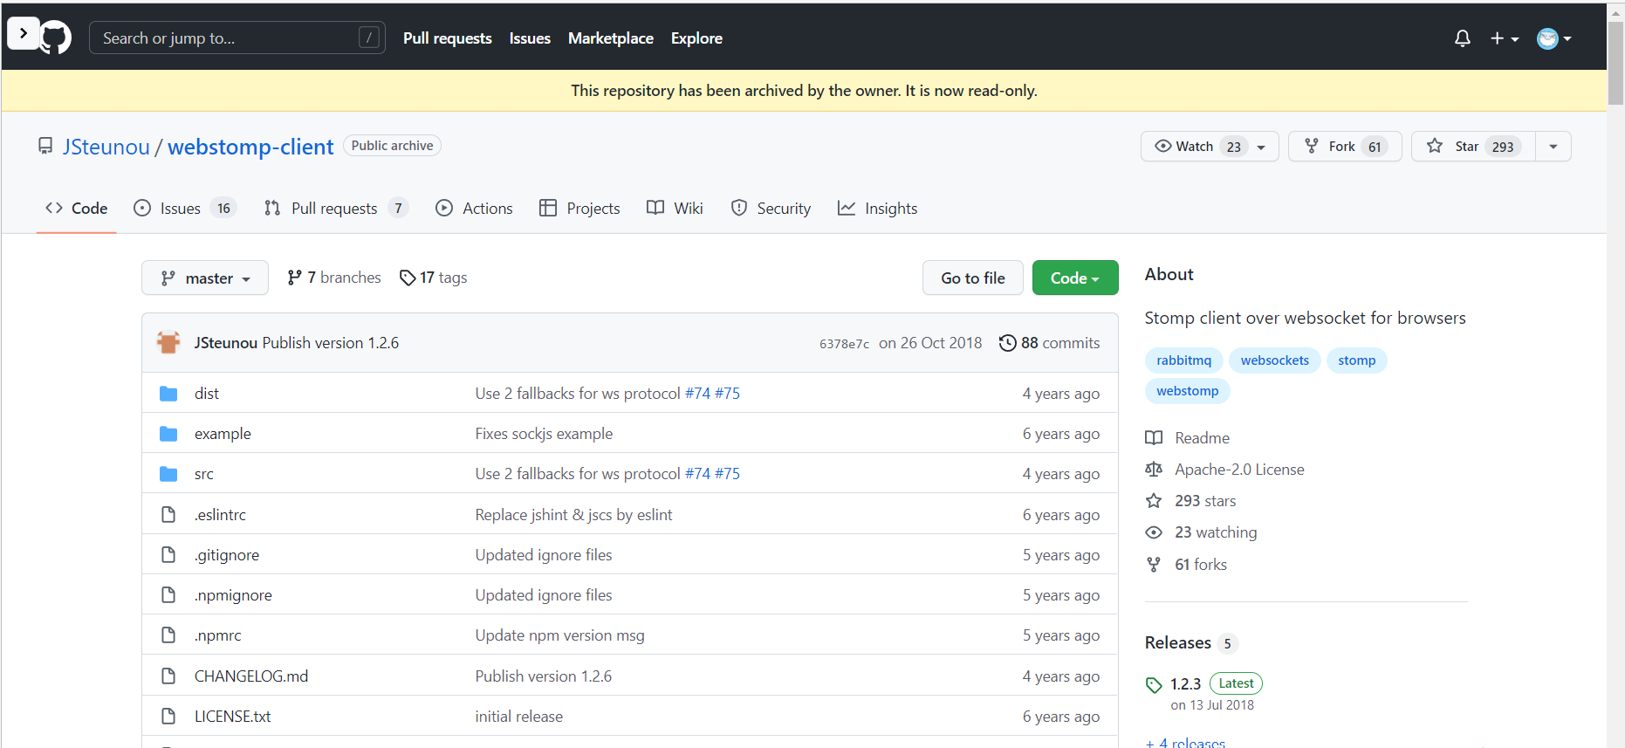Open initial release commit

coord(519,717)
